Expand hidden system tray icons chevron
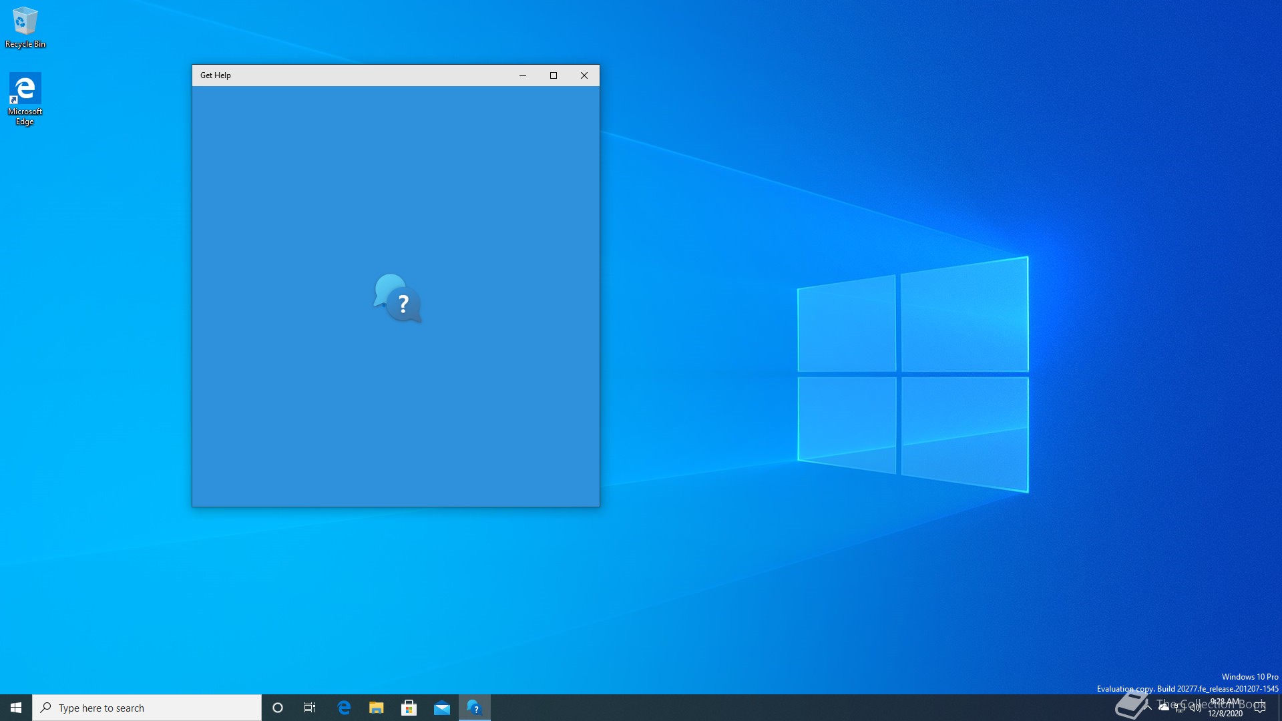The width and height of the screenshot is (1282, 721). [x=1148, y=707]
